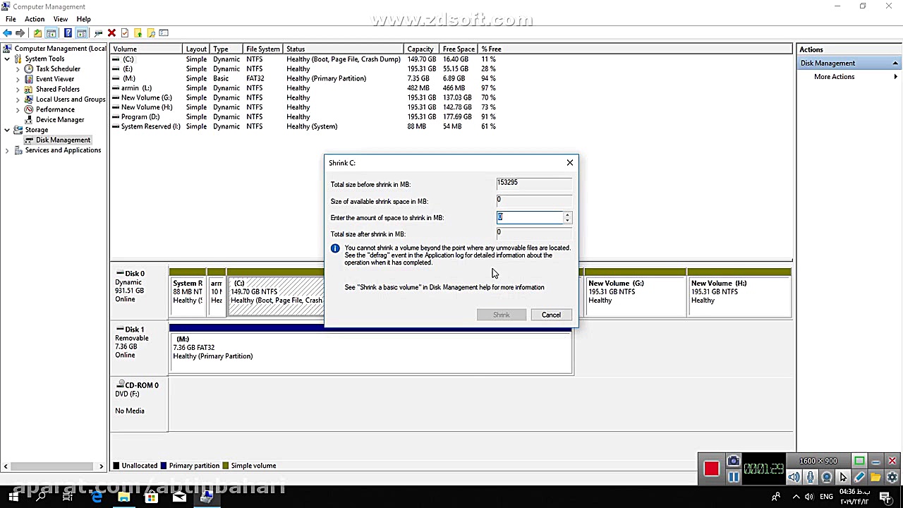
Task: Toggle webcam capture in the recorder
Action: pyautogui.click(x=827, y=478)
